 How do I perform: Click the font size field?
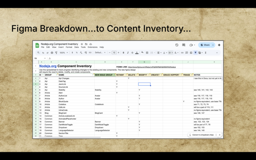click(x=114, y=52)
